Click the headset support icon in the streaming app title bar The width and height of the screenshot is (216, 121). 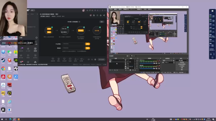(87, 10)
